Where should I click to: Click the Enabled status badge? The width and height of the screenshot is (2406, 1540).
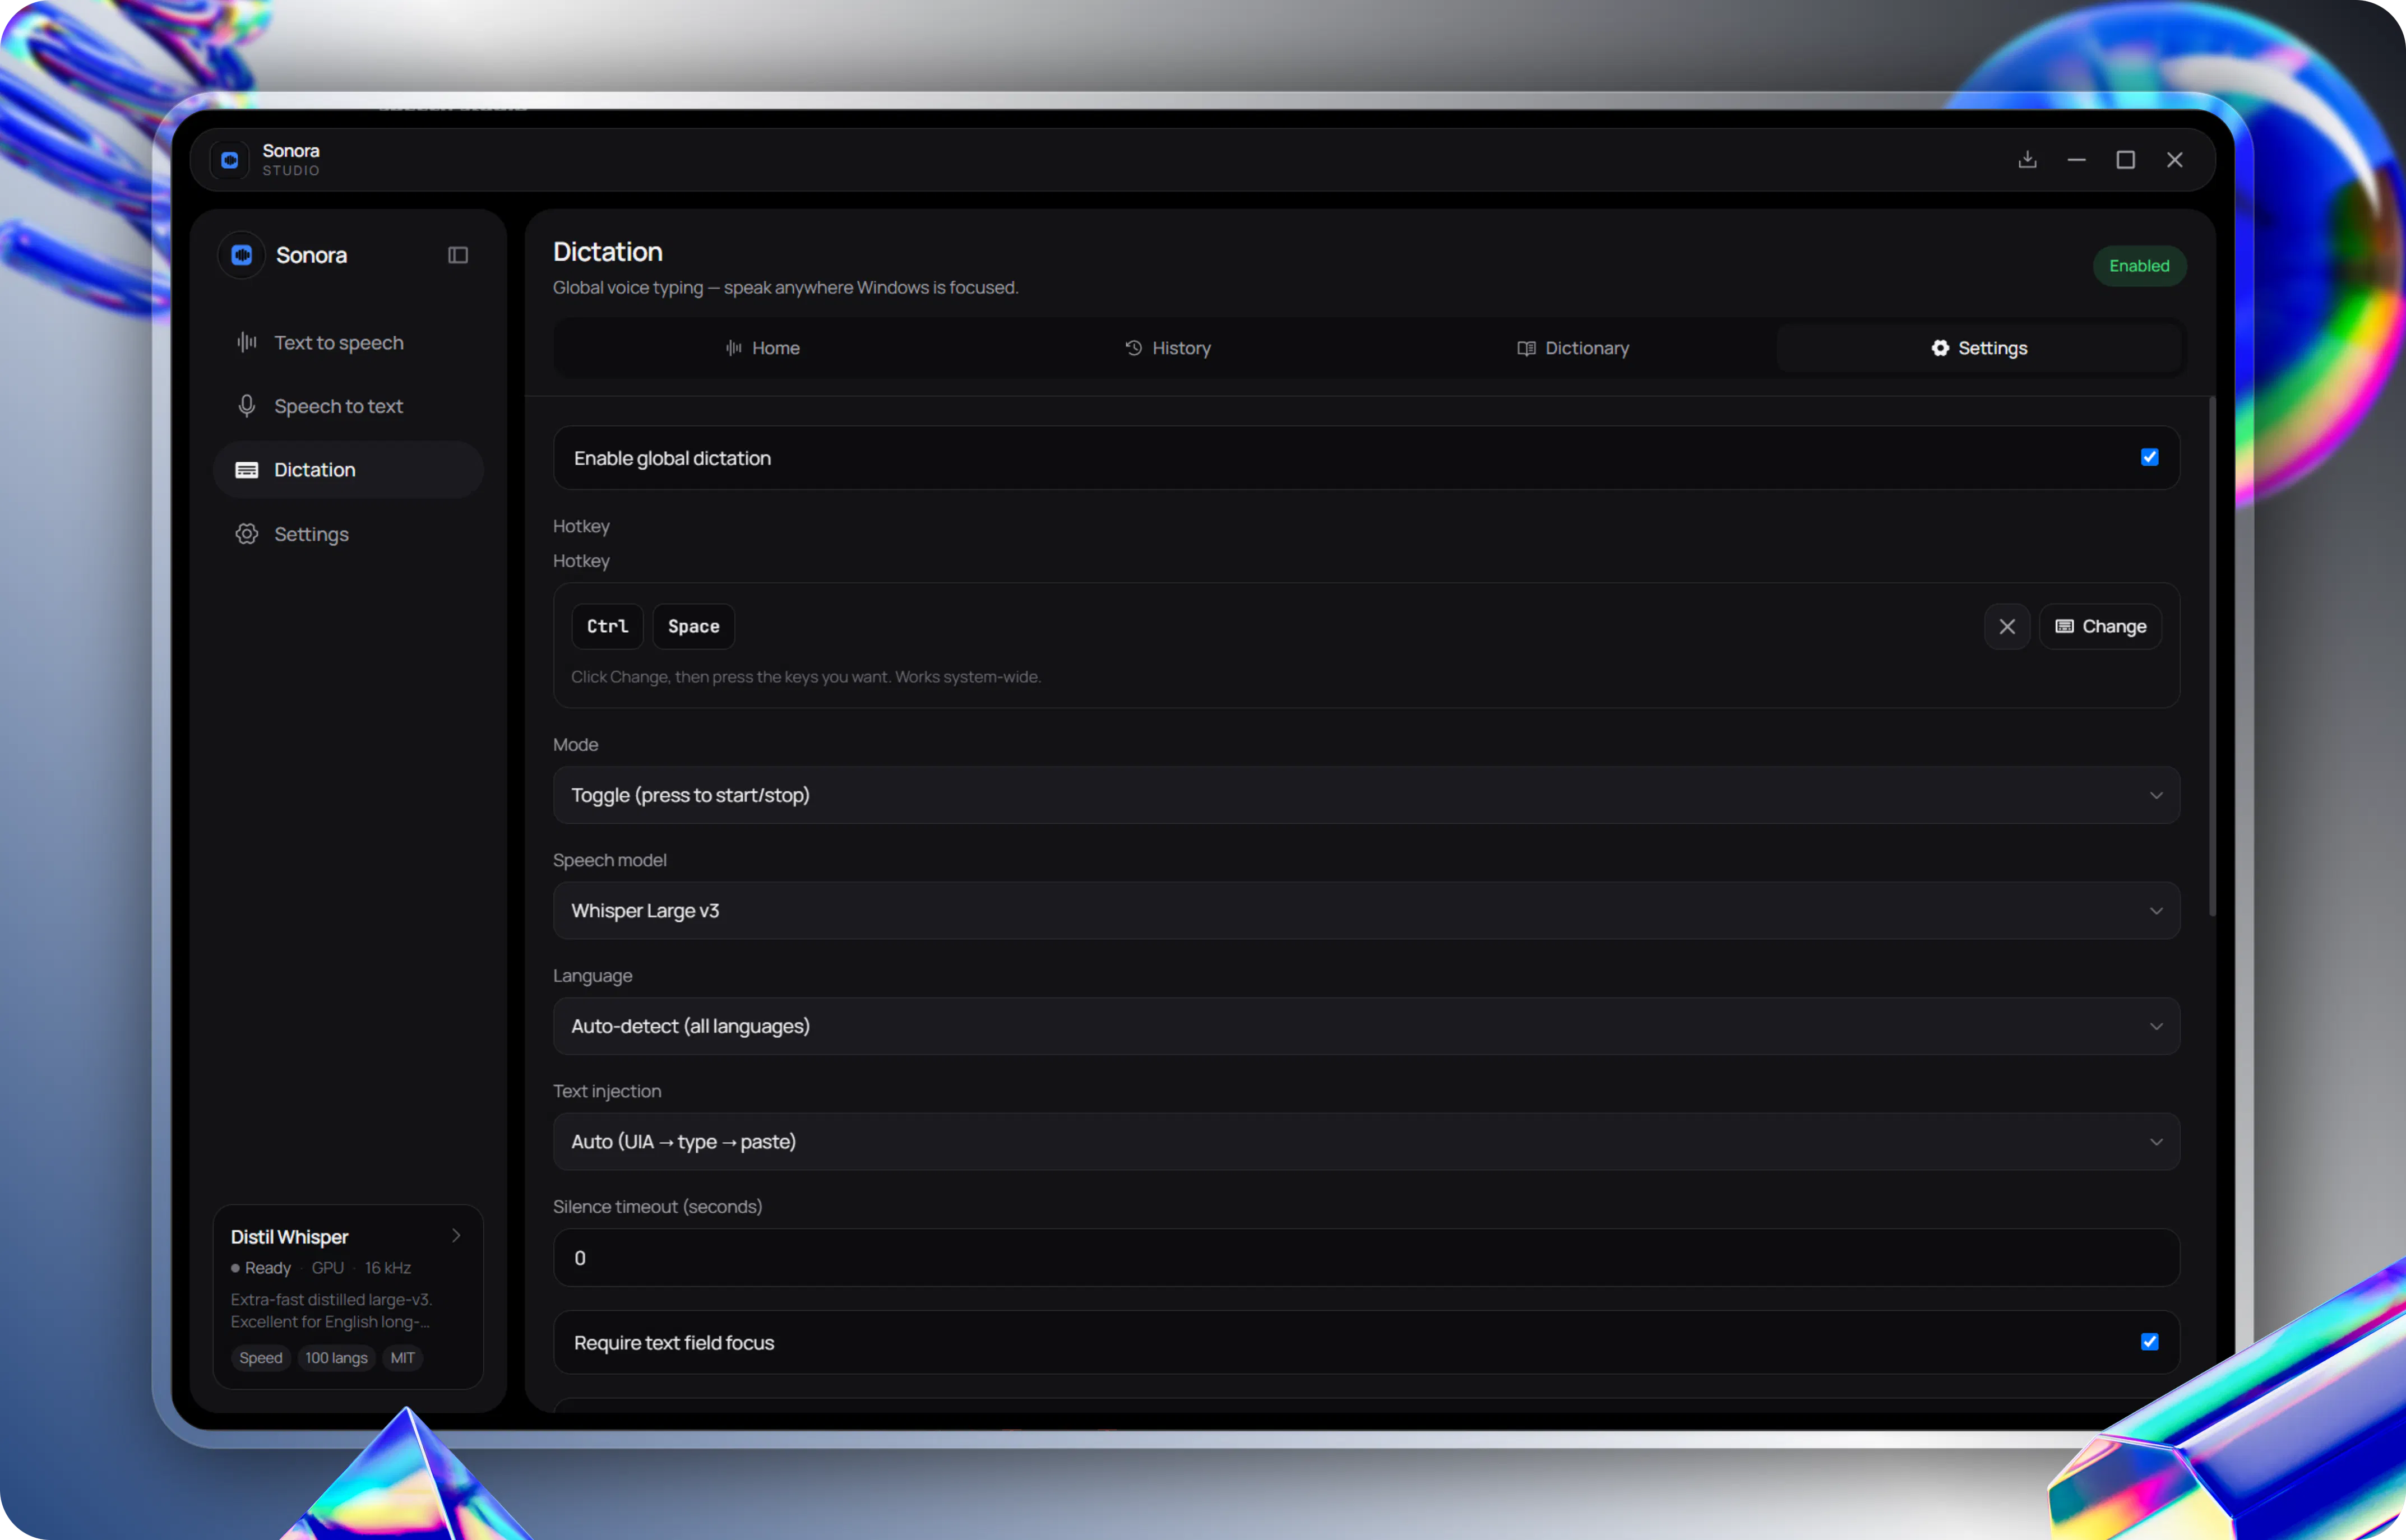[x=2139, y=266]
